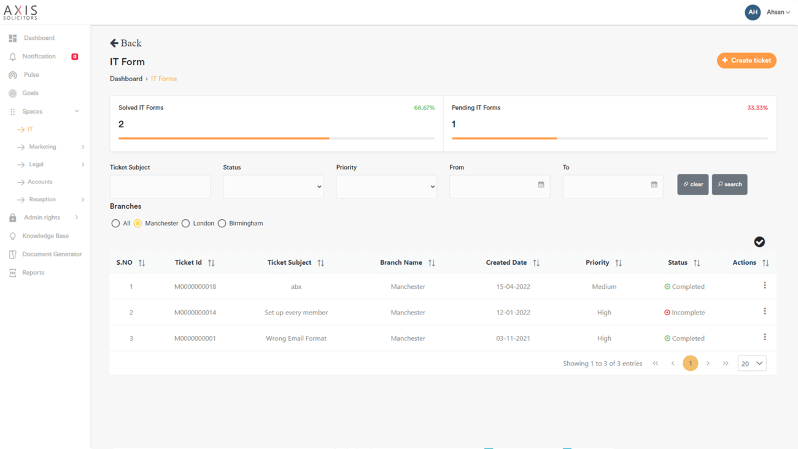
Task: Click the Document Generator icon
Action: click(x=13, y=254)
